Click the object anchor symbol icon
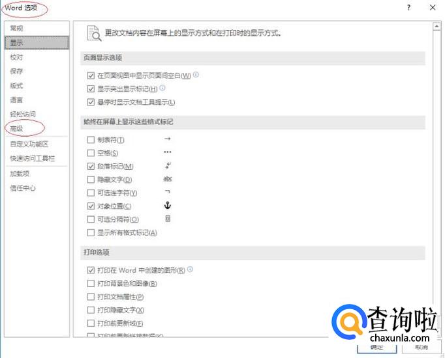The image size is (445, 358). [168, 206]
